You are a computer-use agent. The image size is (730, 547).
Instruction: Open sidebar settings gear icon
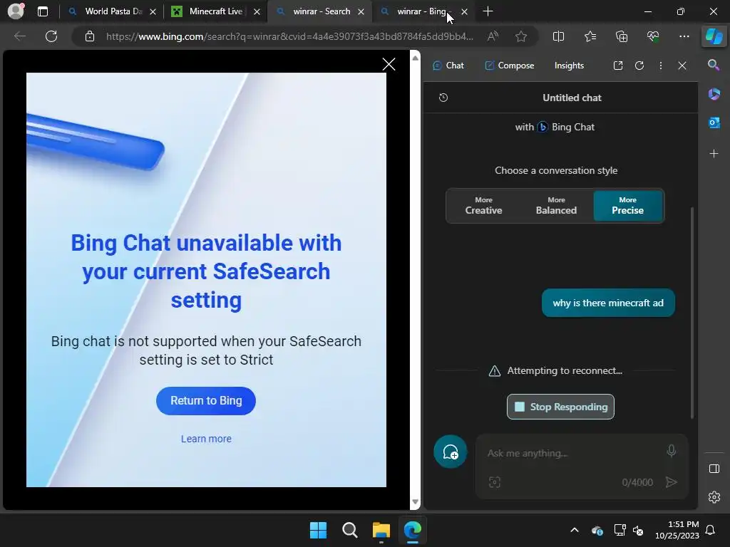tap(714, 497)
